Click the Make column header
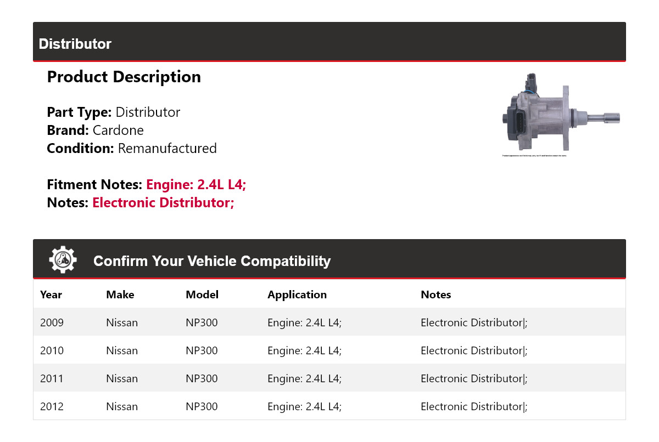The image size is (659, 442). coord(120,294)
